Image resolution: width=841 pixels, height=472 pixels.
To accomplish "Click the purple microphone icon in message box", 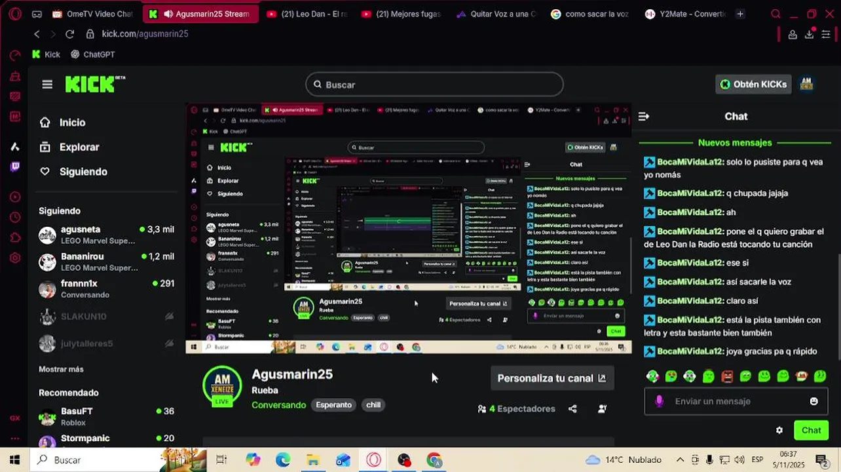I will coord(660,401).
